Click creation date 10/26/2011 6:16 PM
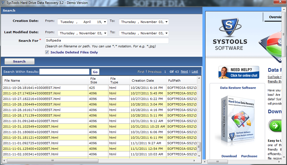The image size is (287, 165). click(x=147, y=88)
